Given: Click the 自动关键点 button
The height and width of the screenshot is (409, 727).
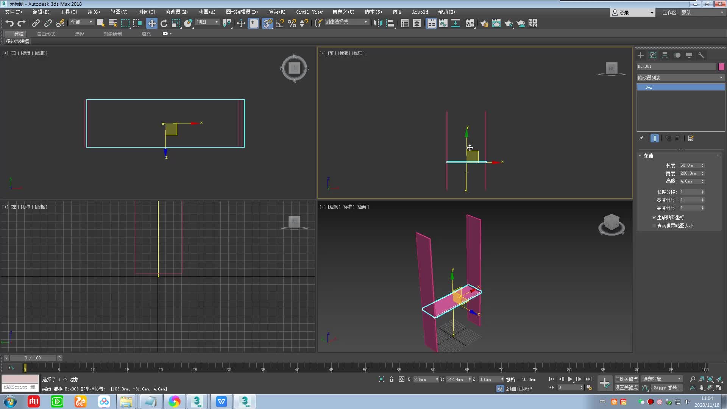Looking at the screenshot, I should (626, 379).
